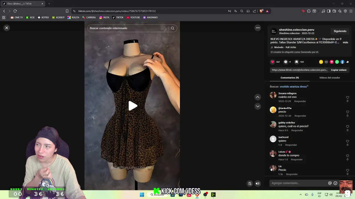Go to the next video arrow
The height and width of the screenshot is (199, 355).
258,106
